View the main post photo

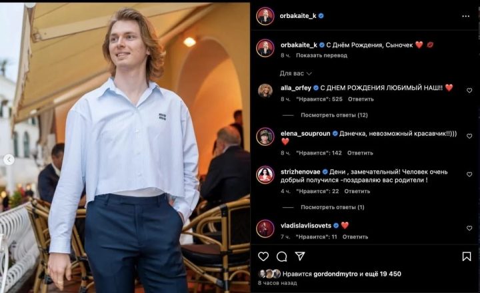click(125, 147)
